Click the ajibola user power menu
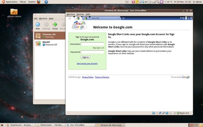203x127 pixels. click(197, 2)
